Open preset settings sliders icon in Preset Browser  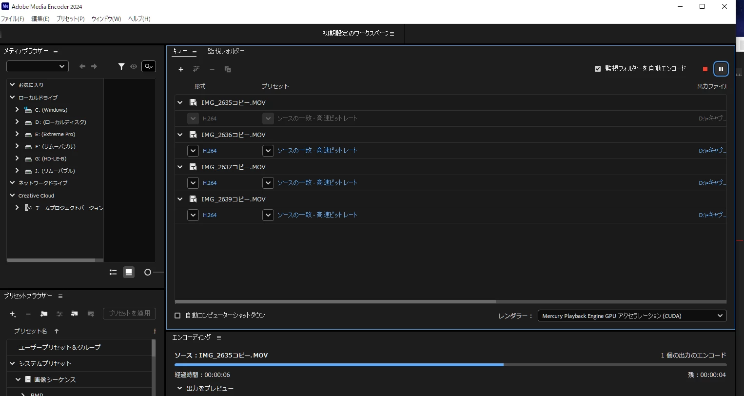59,314
